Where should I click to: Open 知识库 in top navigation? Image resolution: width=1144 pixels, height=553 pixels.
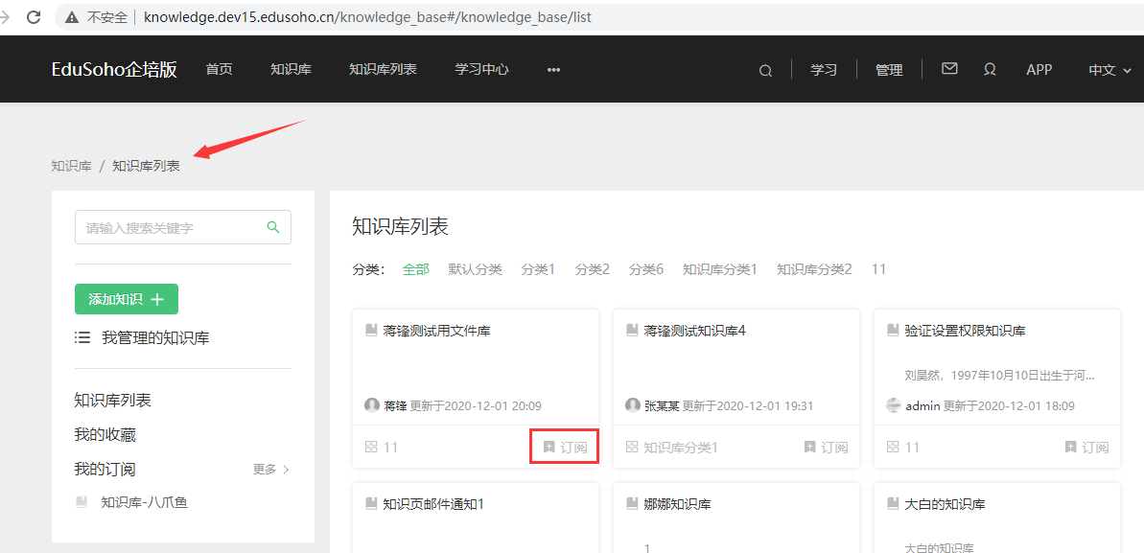[291, 69]
